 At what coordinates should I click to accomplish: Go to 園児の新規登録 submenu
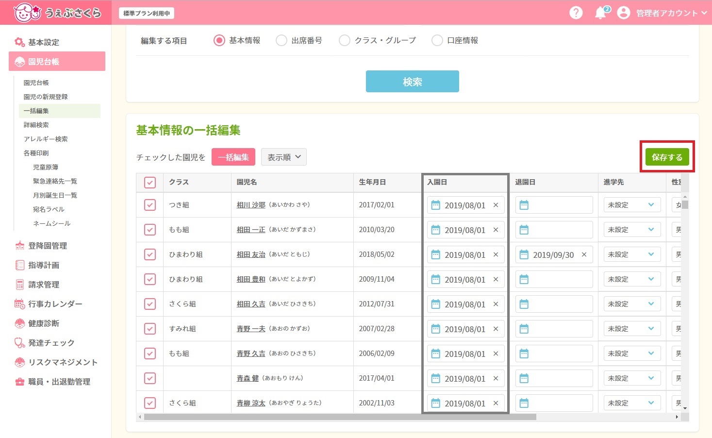click(46, 97)
